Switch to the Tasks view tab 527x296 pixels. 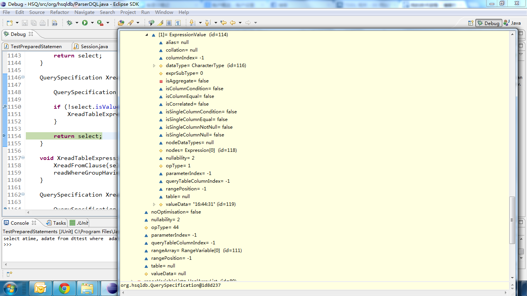[x=56, y=223]
